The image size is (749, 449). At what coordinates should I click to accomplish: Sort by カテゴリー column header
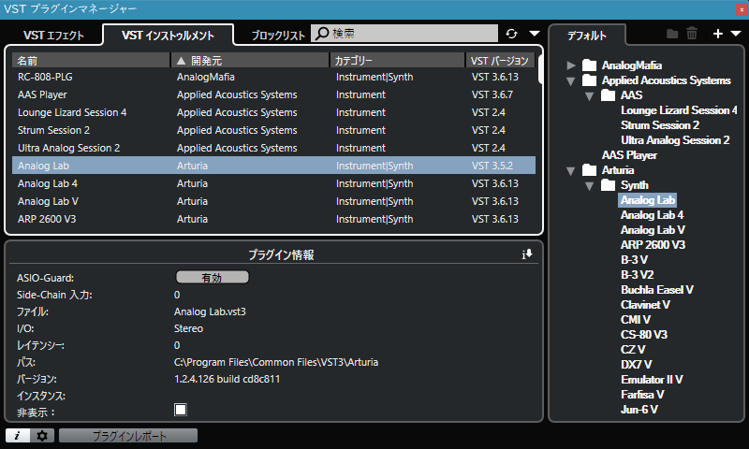(x=397, y=61)
